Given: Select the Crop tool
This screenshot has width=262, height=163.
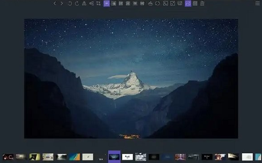Looking at the screenshot, I should click(98, 3).
